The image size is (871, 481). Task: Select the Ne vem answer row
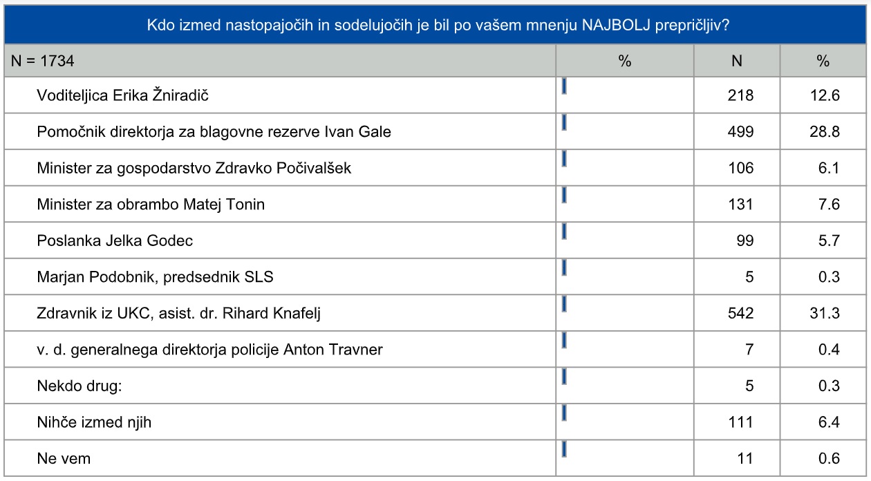click(x=64, y=459)
